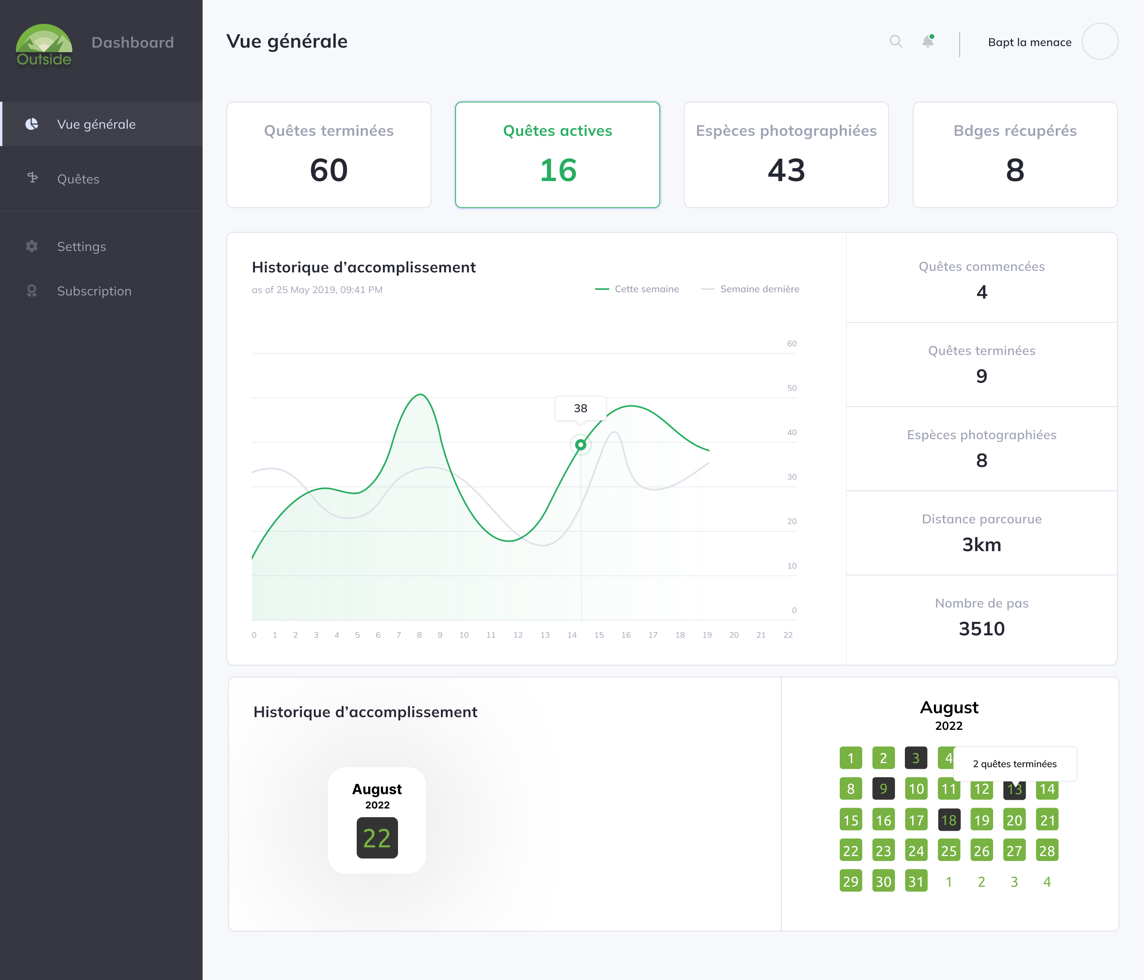Select the Espèces photographiées 43 card
The height and width of the screenshot is (980, 1144).
click(x=786, y=155)
